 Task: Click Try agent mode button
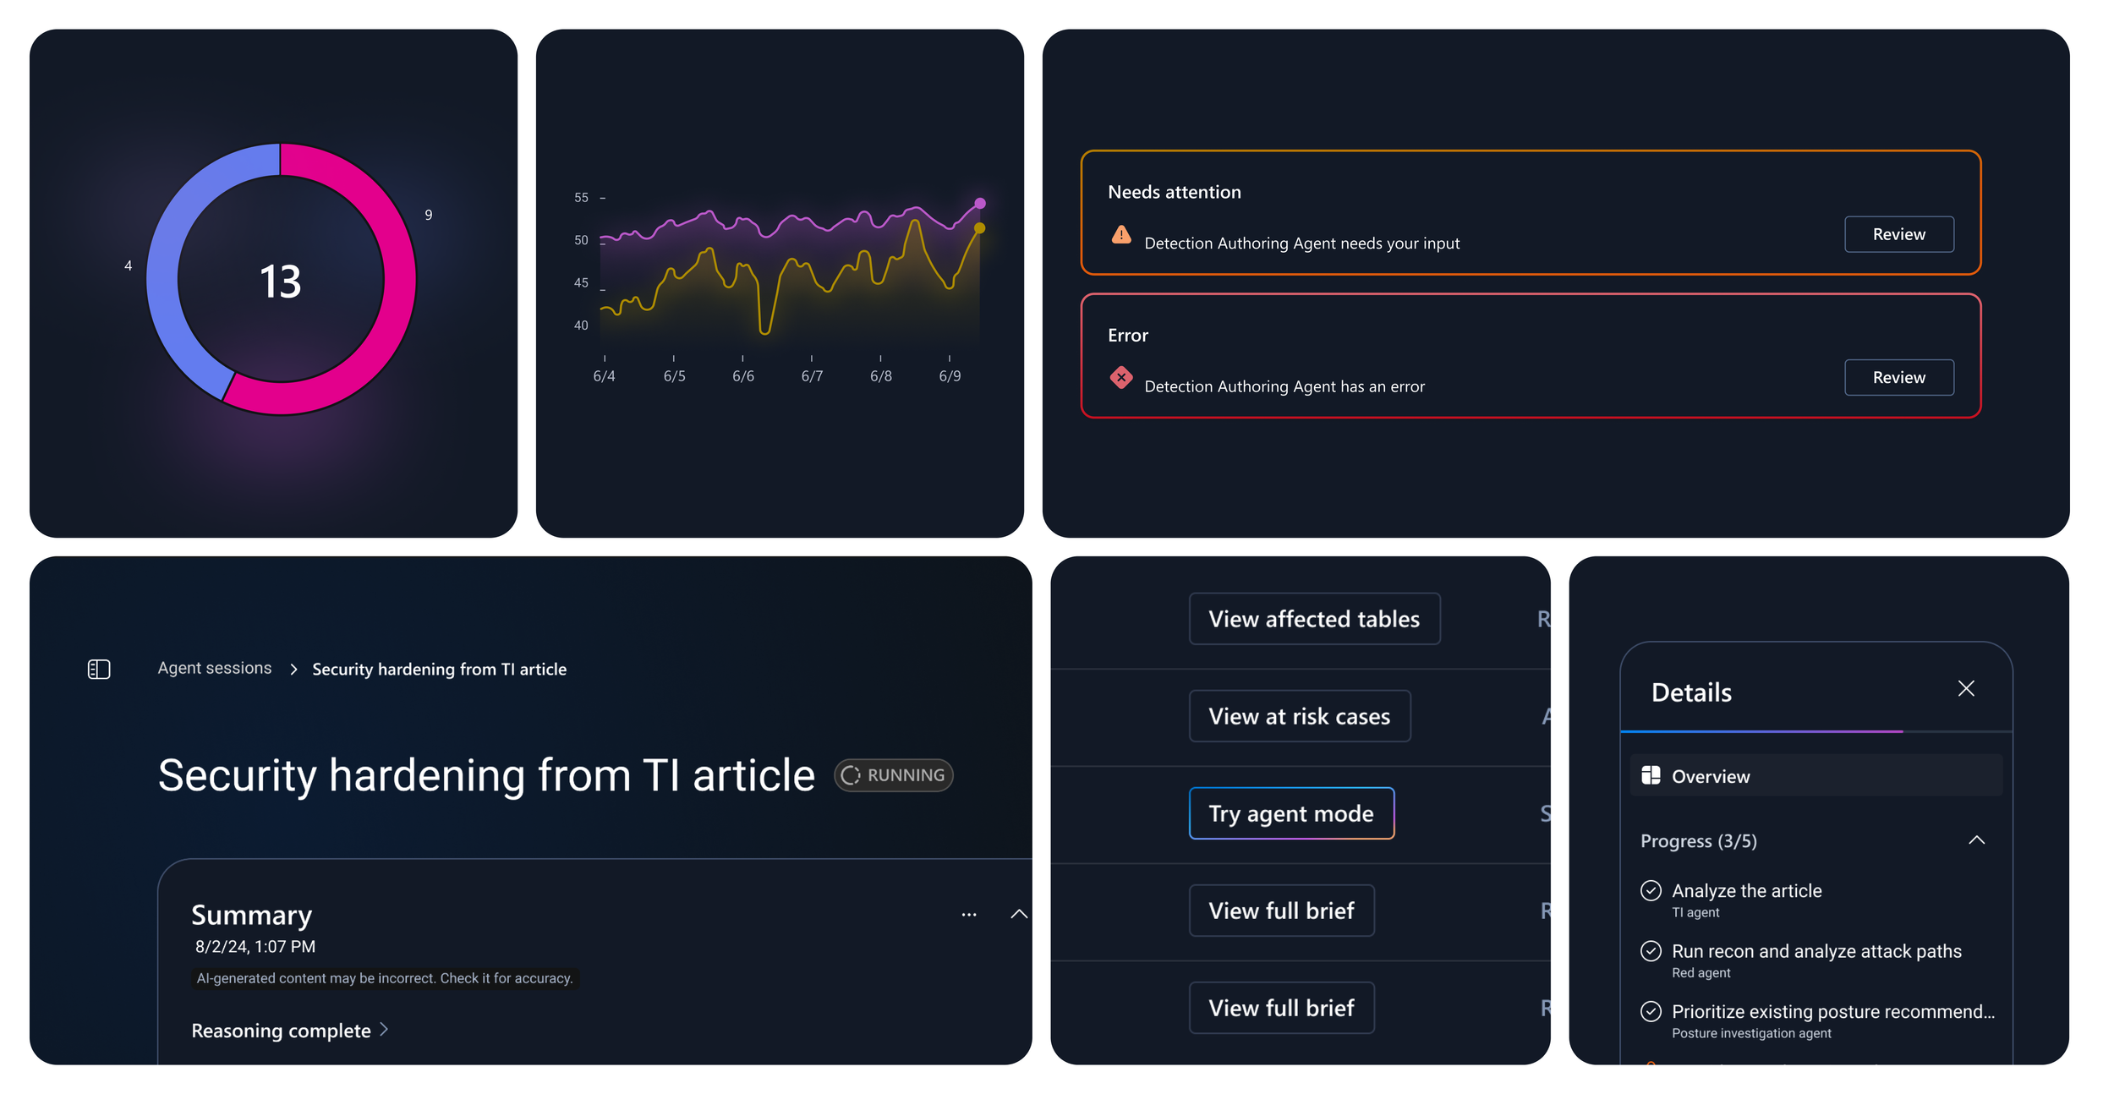pos(1291,813)
